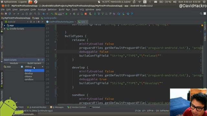207x116 pixels.
Task: Click code line 'debuggable false'
Action: 94,52
